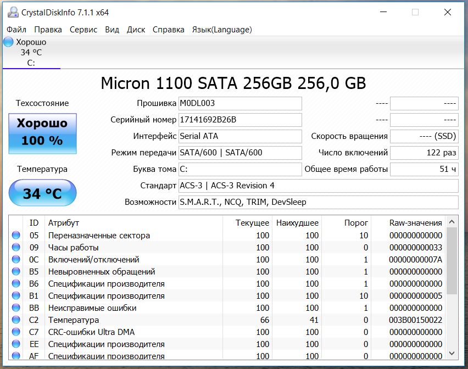Click the Число включений value 122 раз
This screenshot has height=369, width=468.
coord(424,153)
